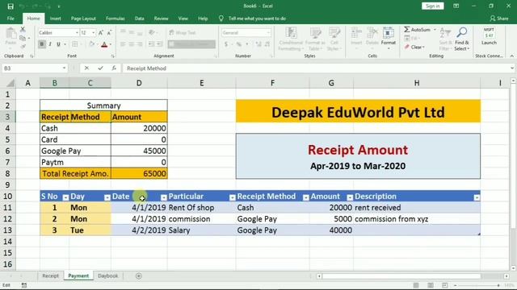Switch to the Daybook sheet tab
This screenshot has width=517, height=290.
coord(107,275)
